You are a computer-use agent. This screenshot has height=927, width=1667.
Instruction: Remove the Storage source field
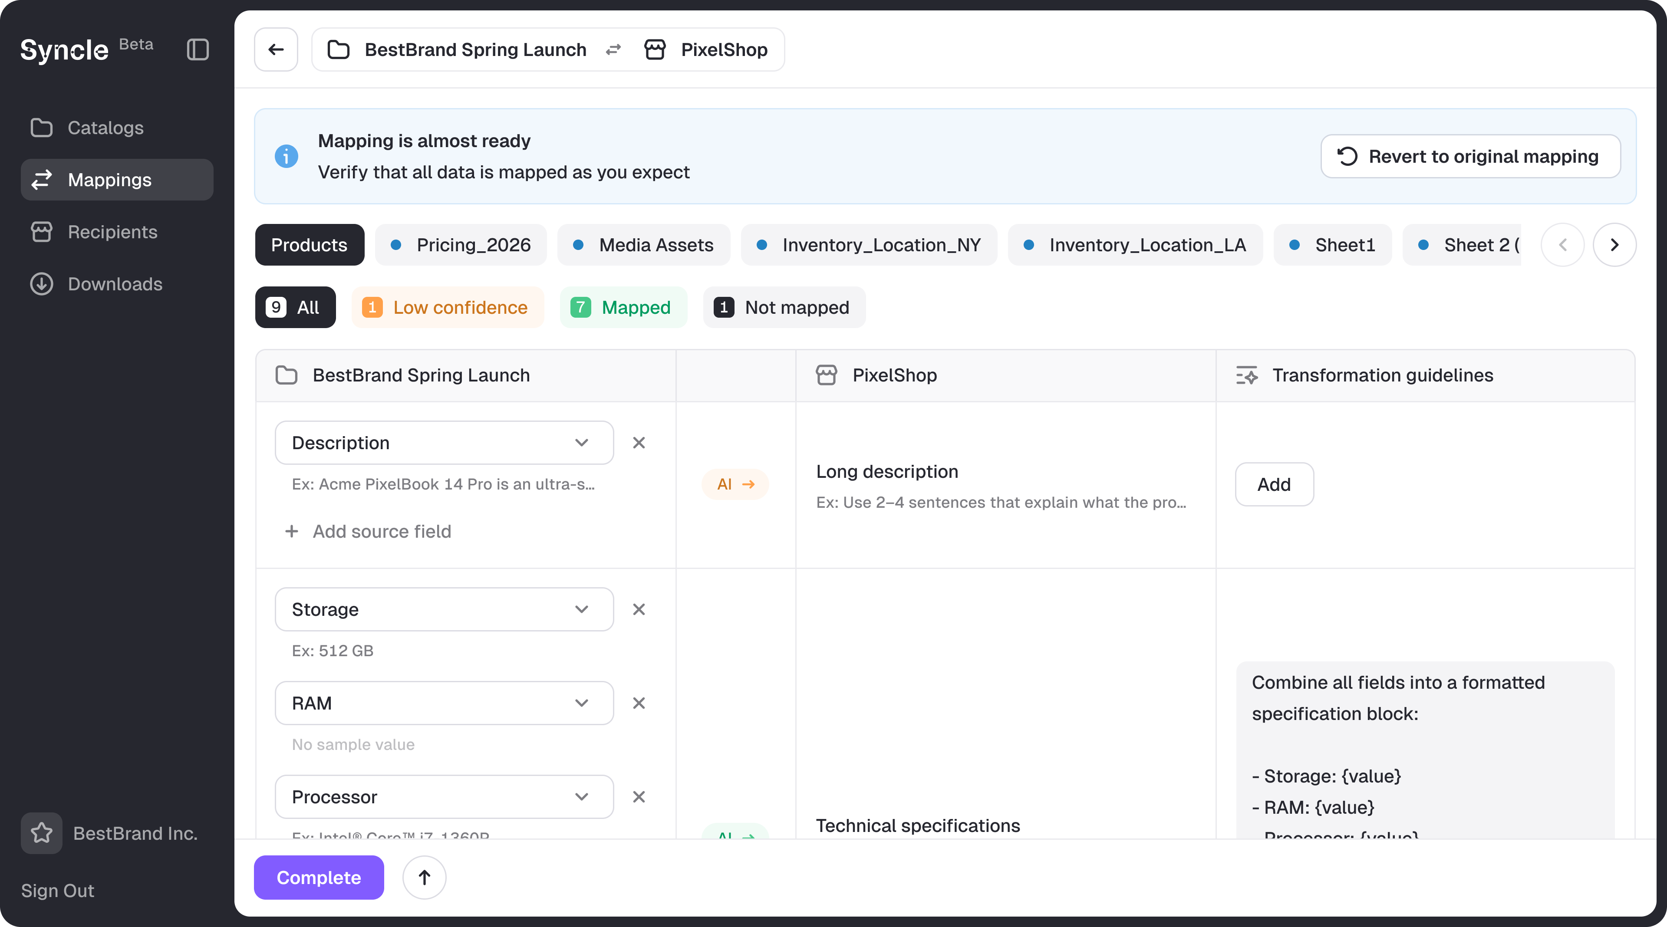click(x=639, y=609)
